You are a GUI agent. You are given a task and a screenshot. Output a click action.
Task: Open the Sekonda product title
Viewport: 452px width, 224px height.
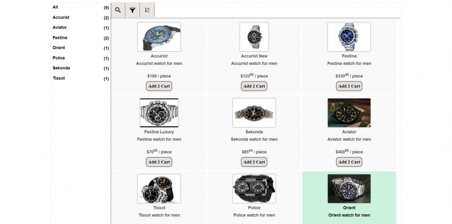tap(254, 132)
